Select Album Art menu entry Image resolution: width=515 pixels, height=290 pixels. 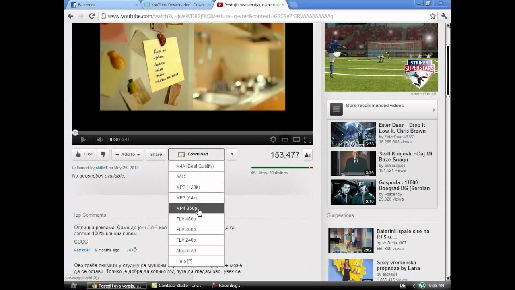(196, 251)
